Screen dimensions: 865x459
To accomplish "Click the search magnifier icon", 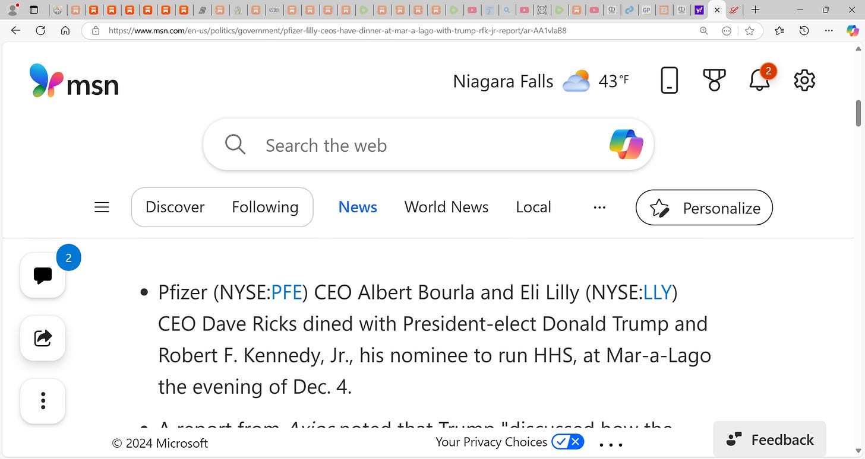I will click(235, 144).
